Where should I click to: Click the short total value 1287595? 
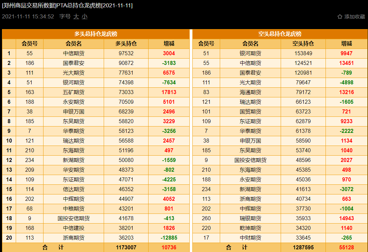(x=303, y=248)
